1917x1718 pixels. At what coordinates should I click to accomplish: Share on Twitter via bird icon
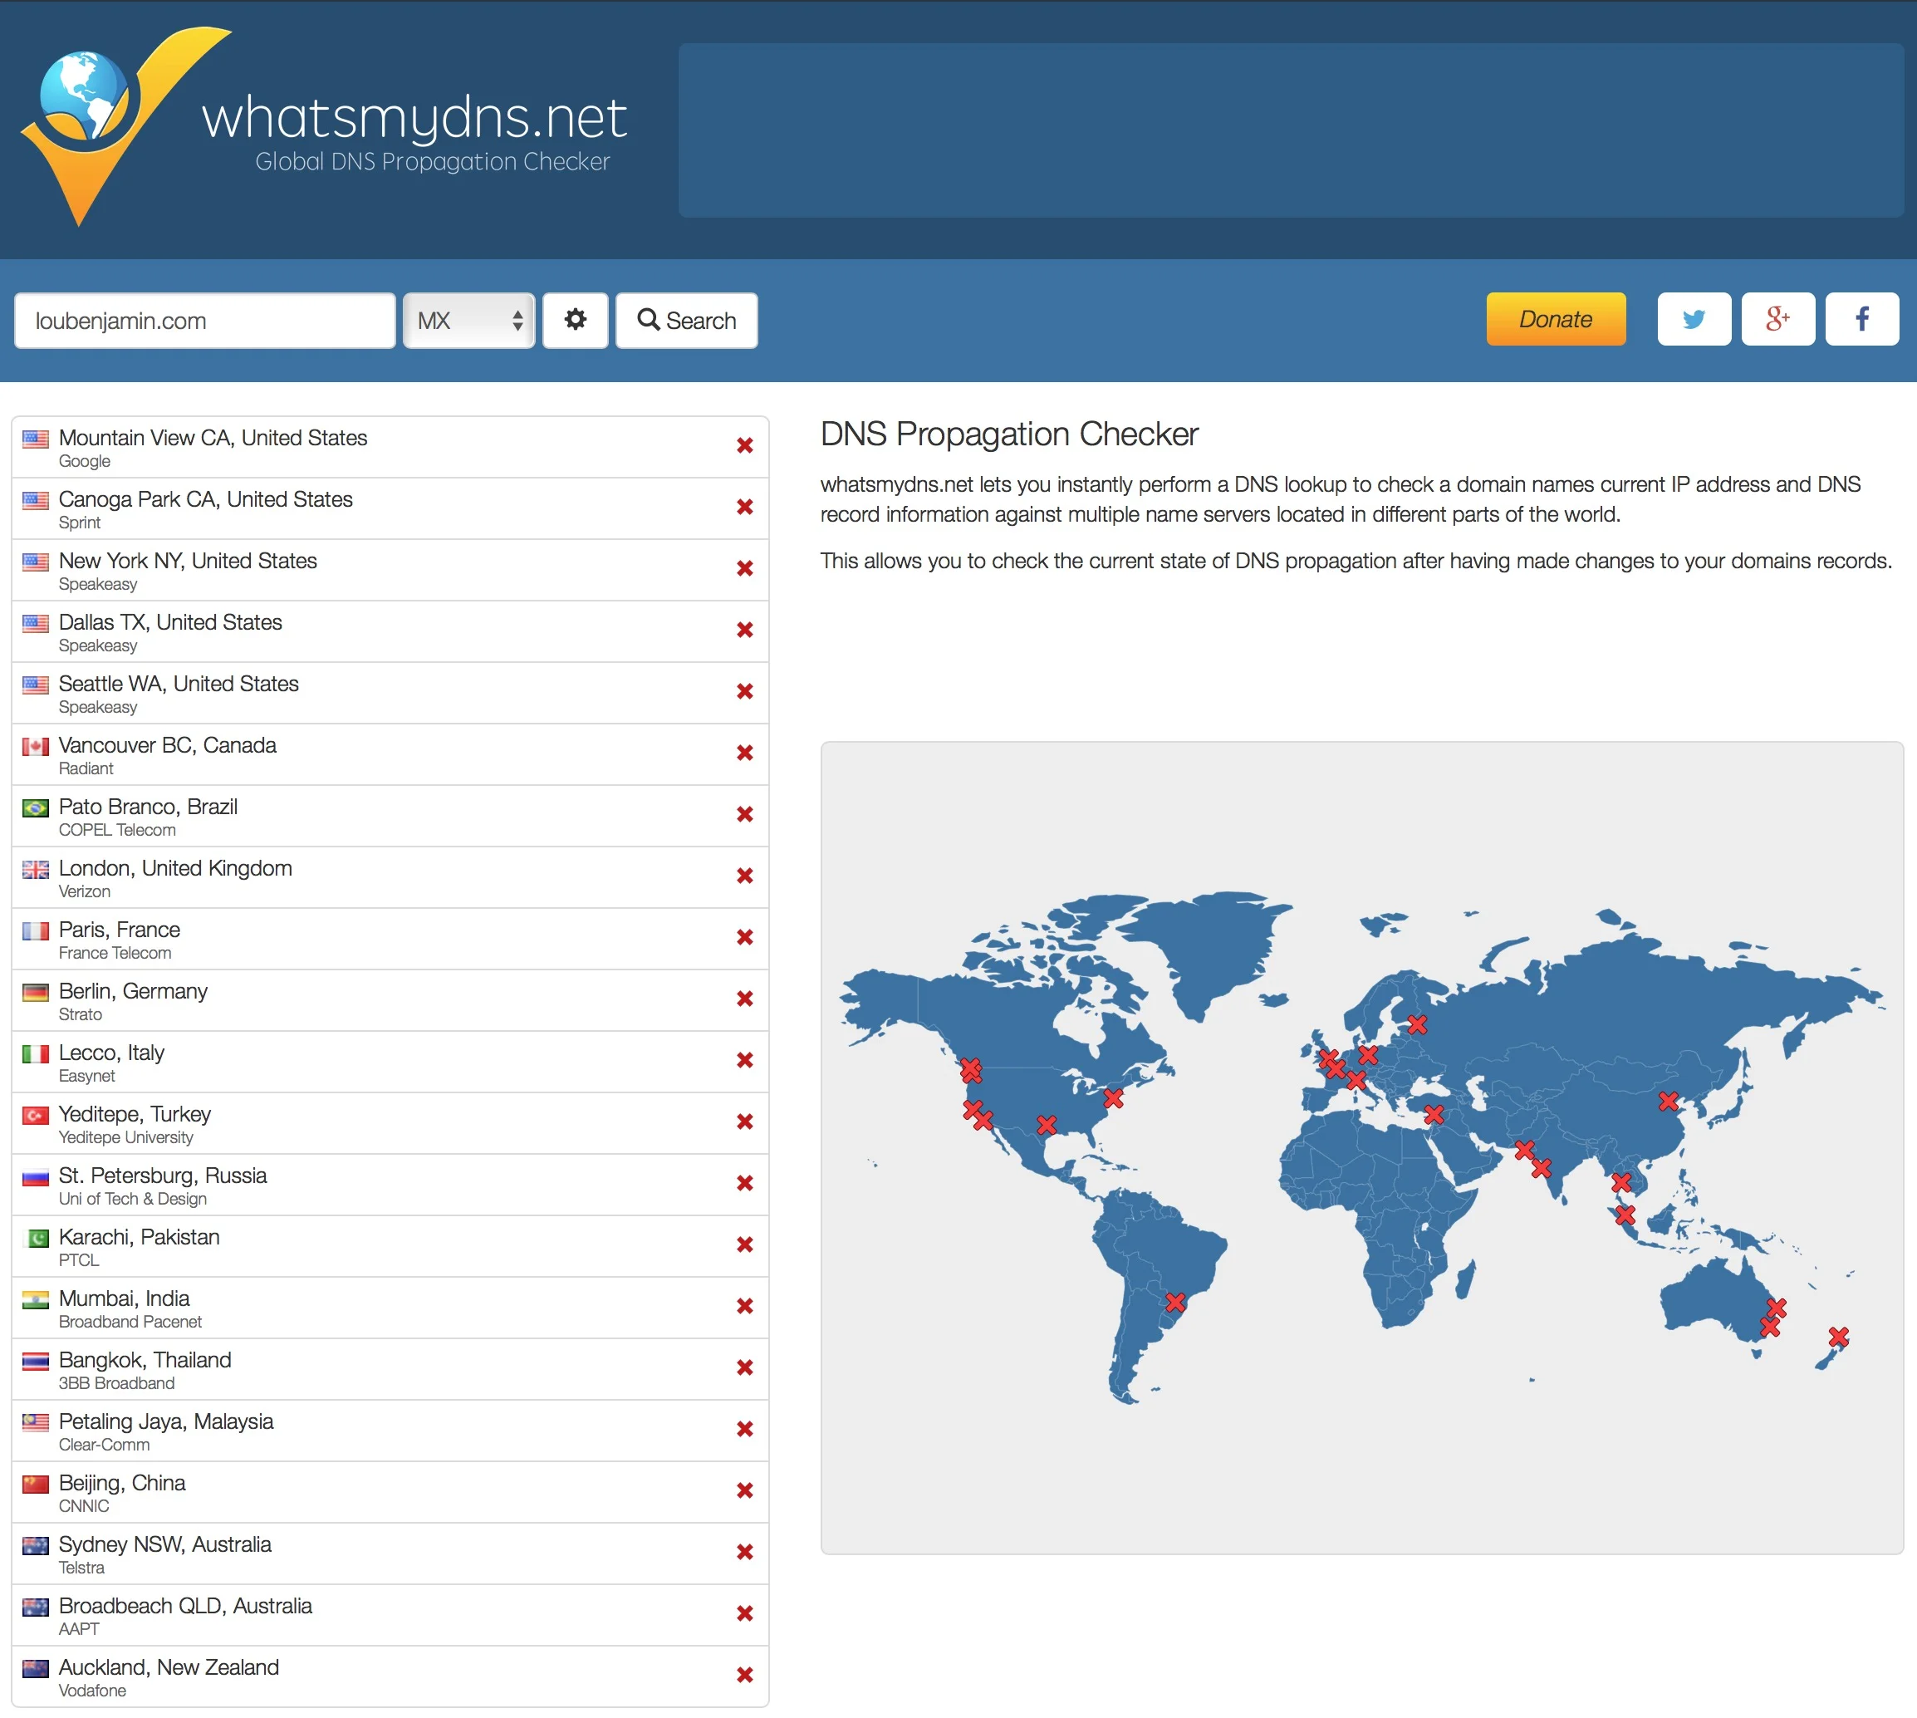coord(1694,319)
